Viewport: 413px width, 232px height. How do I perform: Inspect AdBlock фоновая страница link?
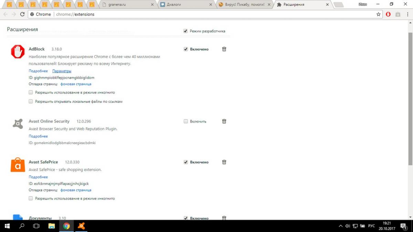pos(76,84)
